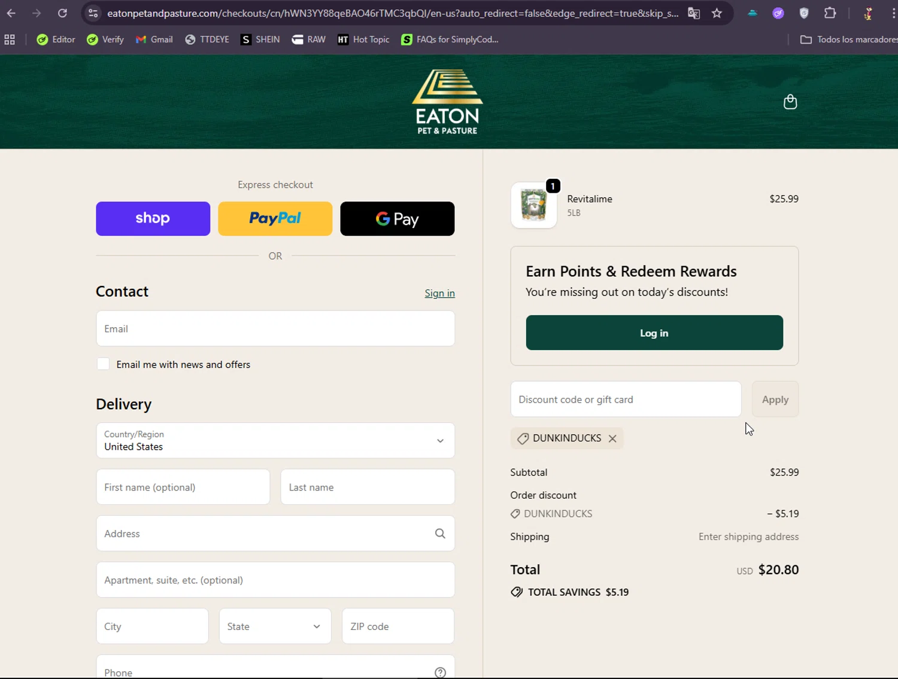Reload the checkout page
This screenshot has width=898, height=679.
[62, 13]
